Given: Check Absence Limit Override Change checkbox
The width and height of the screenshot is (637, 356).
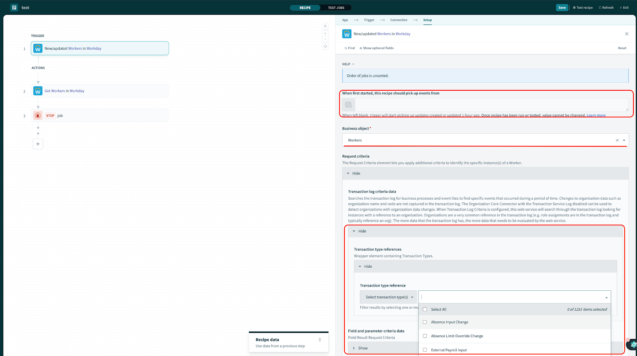Looking at the screenshot, I should pos(425,336).
